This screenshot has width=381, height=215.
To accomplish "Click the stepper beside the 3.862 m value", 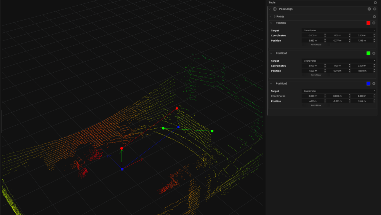I will (325, 41).
